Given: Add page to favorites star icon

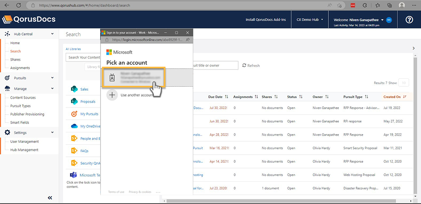Looking at the screenshot, I should point(339,5).
